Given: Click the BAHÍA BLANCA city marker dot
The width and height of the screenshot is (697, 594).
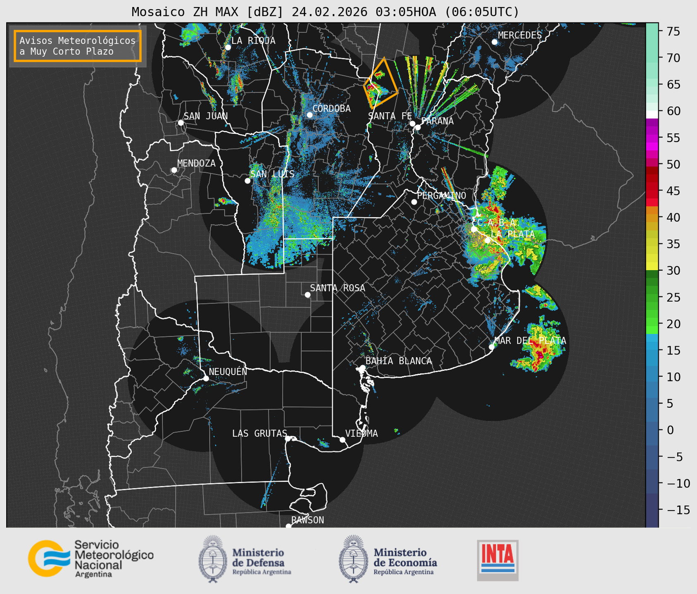Looking at the screenshot, I should [362, 368].
